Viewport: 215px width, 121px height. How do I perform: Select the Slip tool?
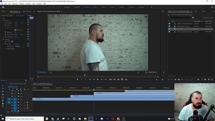point(3,97)
